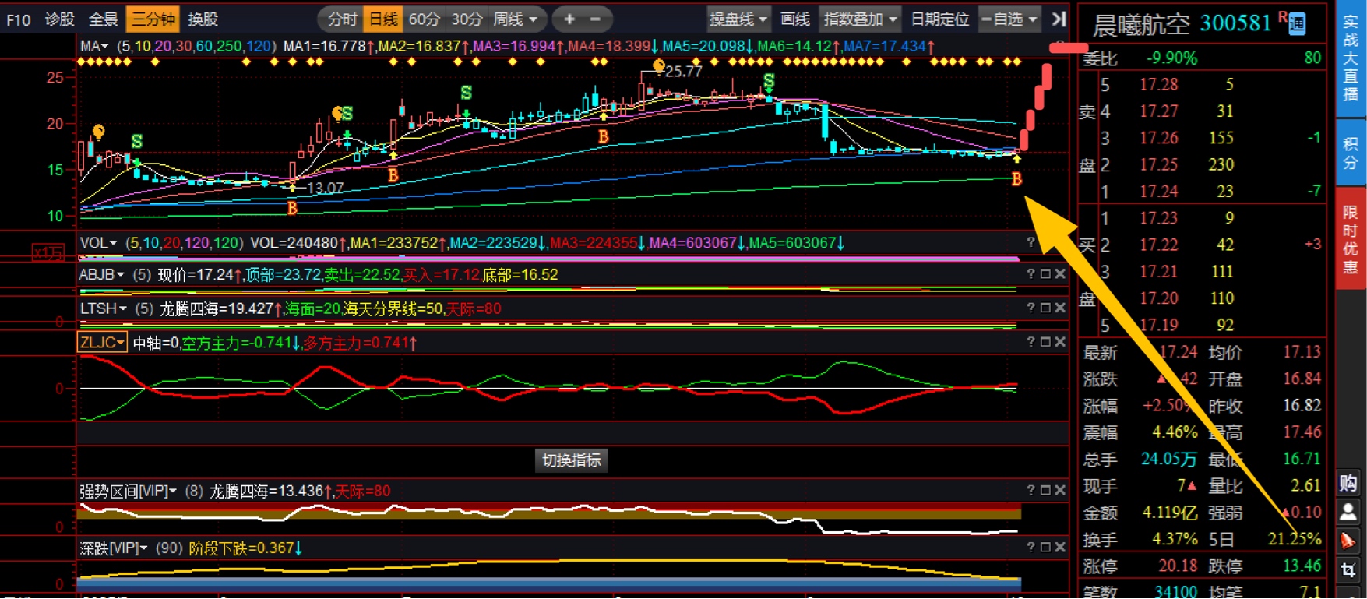Click the 日期定位 date locate button

939,19
